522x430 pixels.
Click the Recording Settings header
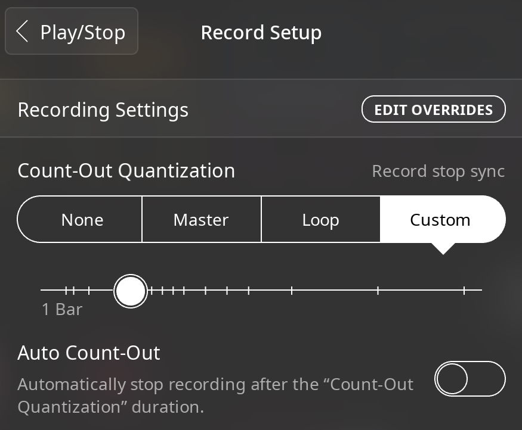103,110
